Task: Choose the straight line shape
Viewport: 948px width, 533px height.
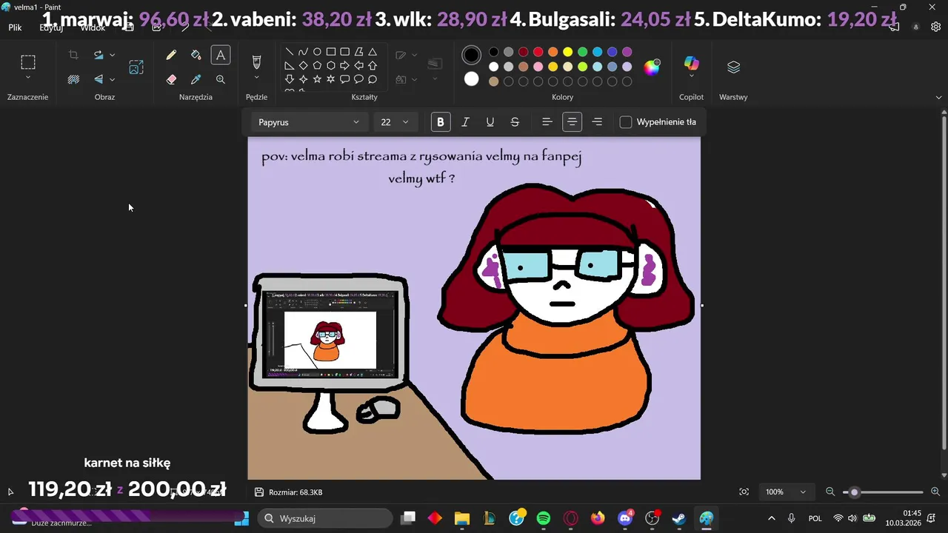Action: pos(289,52)
